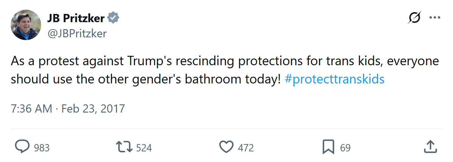The height and width of the screenshot is (162, 453).
Task: Click JB Pritzker's profile avatar photo
Action: point(26,25)
